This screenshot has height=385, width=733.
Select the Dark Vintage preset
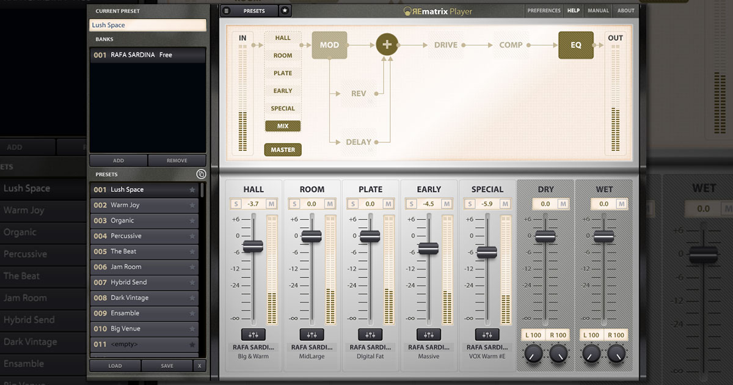(129, 298)
